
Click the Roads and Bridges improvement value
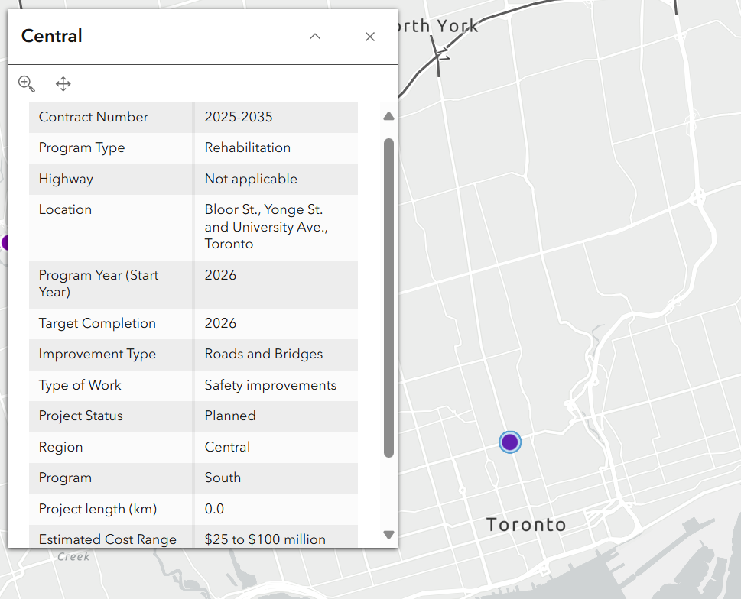(x=264, y=354)
